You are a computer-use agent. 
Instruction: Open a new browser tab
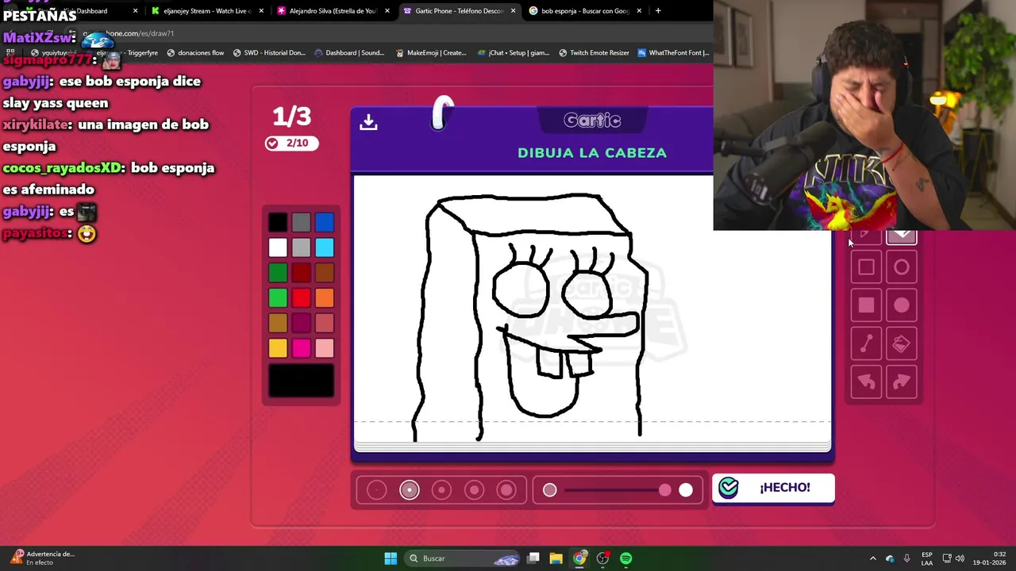pyautogui.click(x=658, y=11)
